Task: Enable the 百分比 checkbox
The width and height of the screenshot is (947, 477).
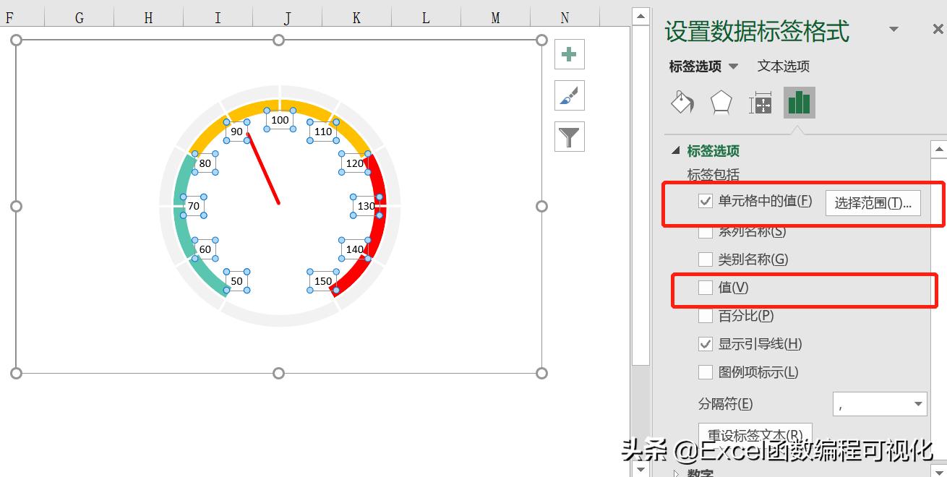Action: (x=706, y=316)
